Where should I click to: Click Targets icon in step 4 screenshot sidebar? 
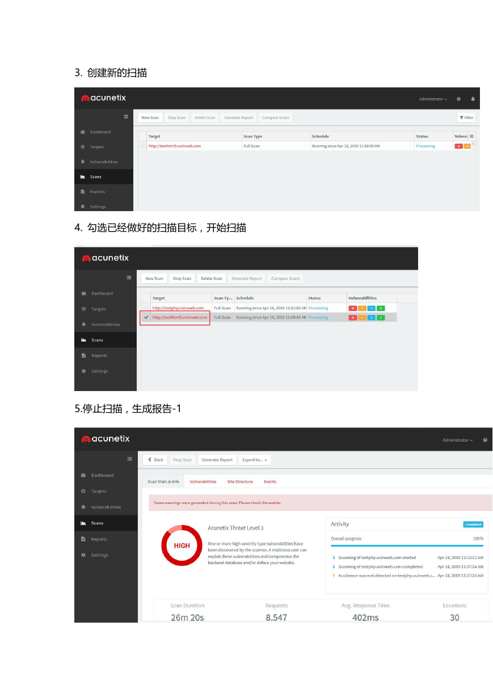[x=84, y=309]
